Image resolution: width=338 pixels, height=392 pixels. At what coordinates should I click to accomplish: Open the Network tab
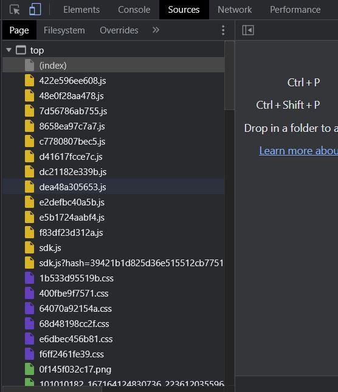pos(235,10)
